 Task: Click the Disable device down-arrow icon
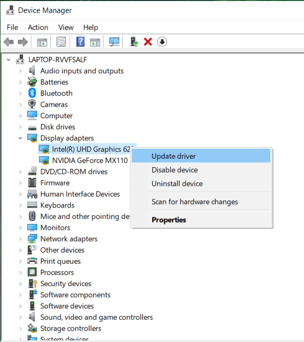(x=162, y=42)
